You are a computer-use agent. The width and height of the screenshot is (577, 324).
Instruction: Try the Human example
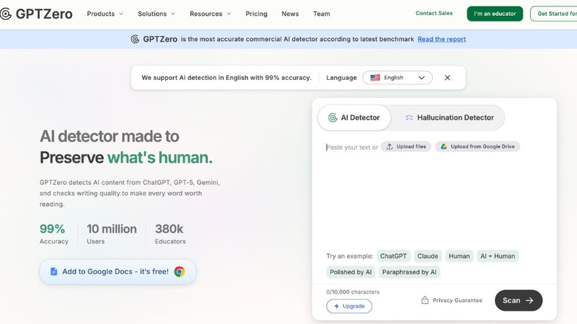459,256
